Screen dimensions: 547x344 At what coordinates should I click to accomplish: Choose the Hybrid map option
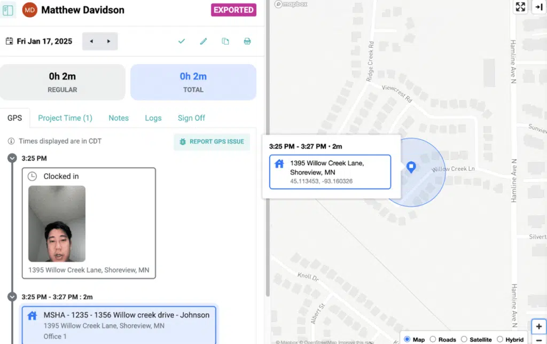tap(500, 339)
